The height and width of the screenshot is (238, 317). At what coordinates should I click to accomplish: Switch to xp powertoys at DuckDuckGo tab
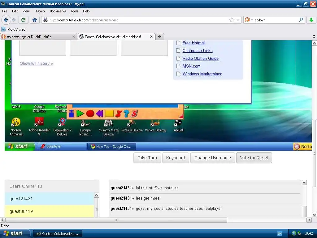[38, 37]
